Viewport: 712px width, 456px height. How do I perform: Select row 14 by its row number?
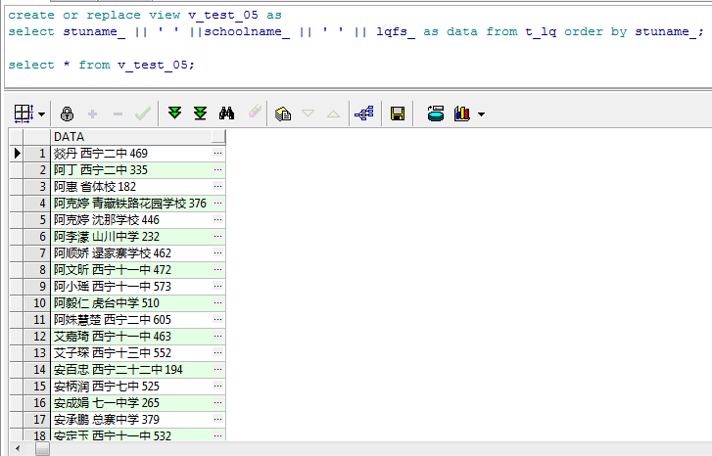[39, 370]
